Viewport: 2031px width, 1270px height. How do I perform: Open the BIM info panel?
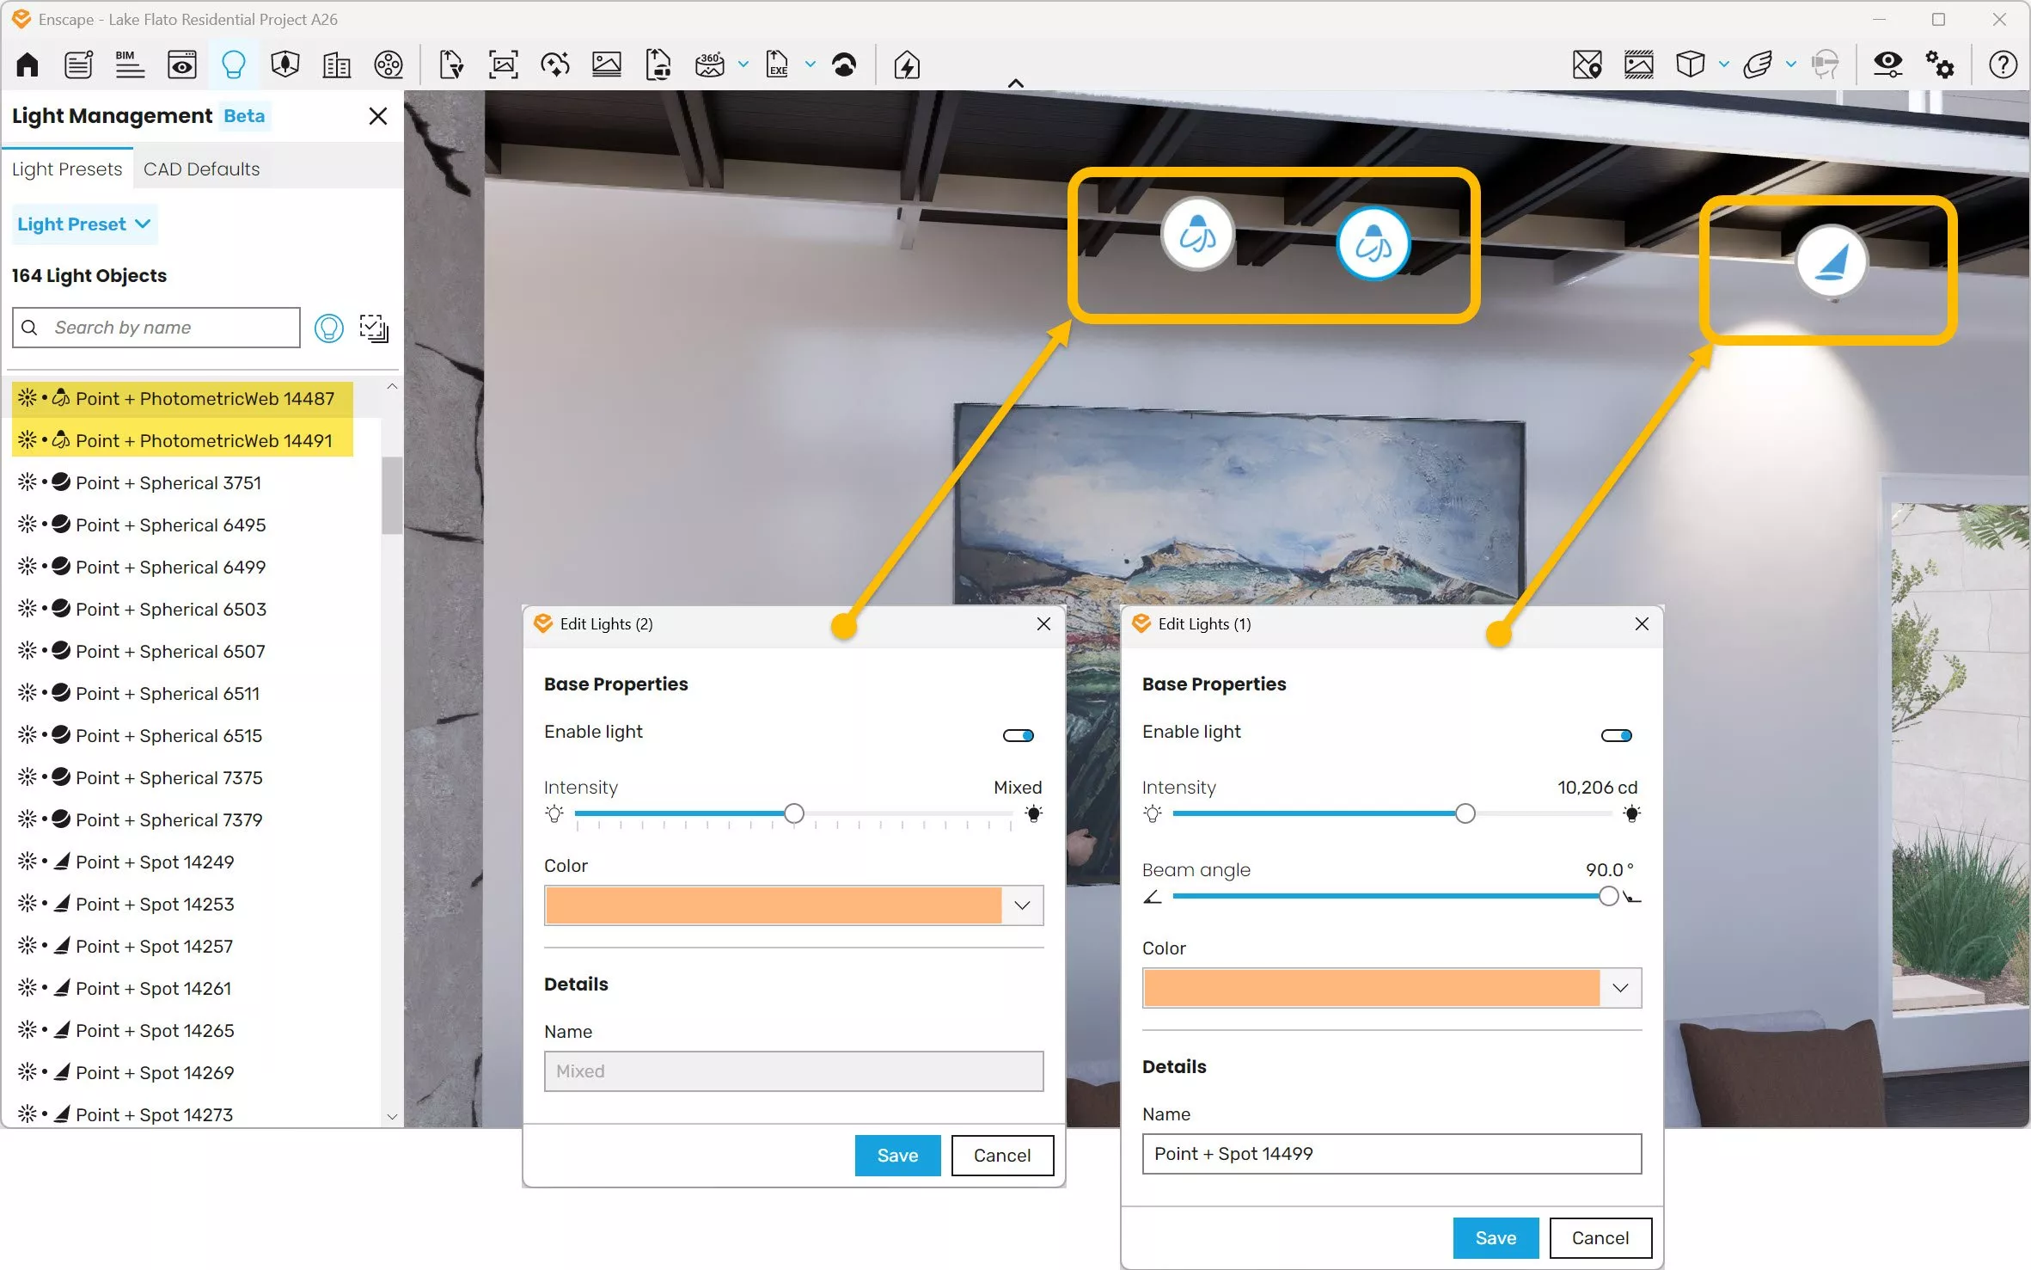point(130,64)
